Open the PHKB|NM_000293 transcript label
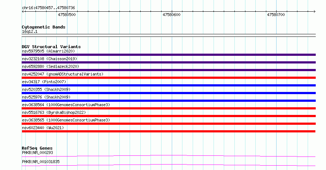The height and width of the screenshot is (170, 326). [x=37, y=153]
